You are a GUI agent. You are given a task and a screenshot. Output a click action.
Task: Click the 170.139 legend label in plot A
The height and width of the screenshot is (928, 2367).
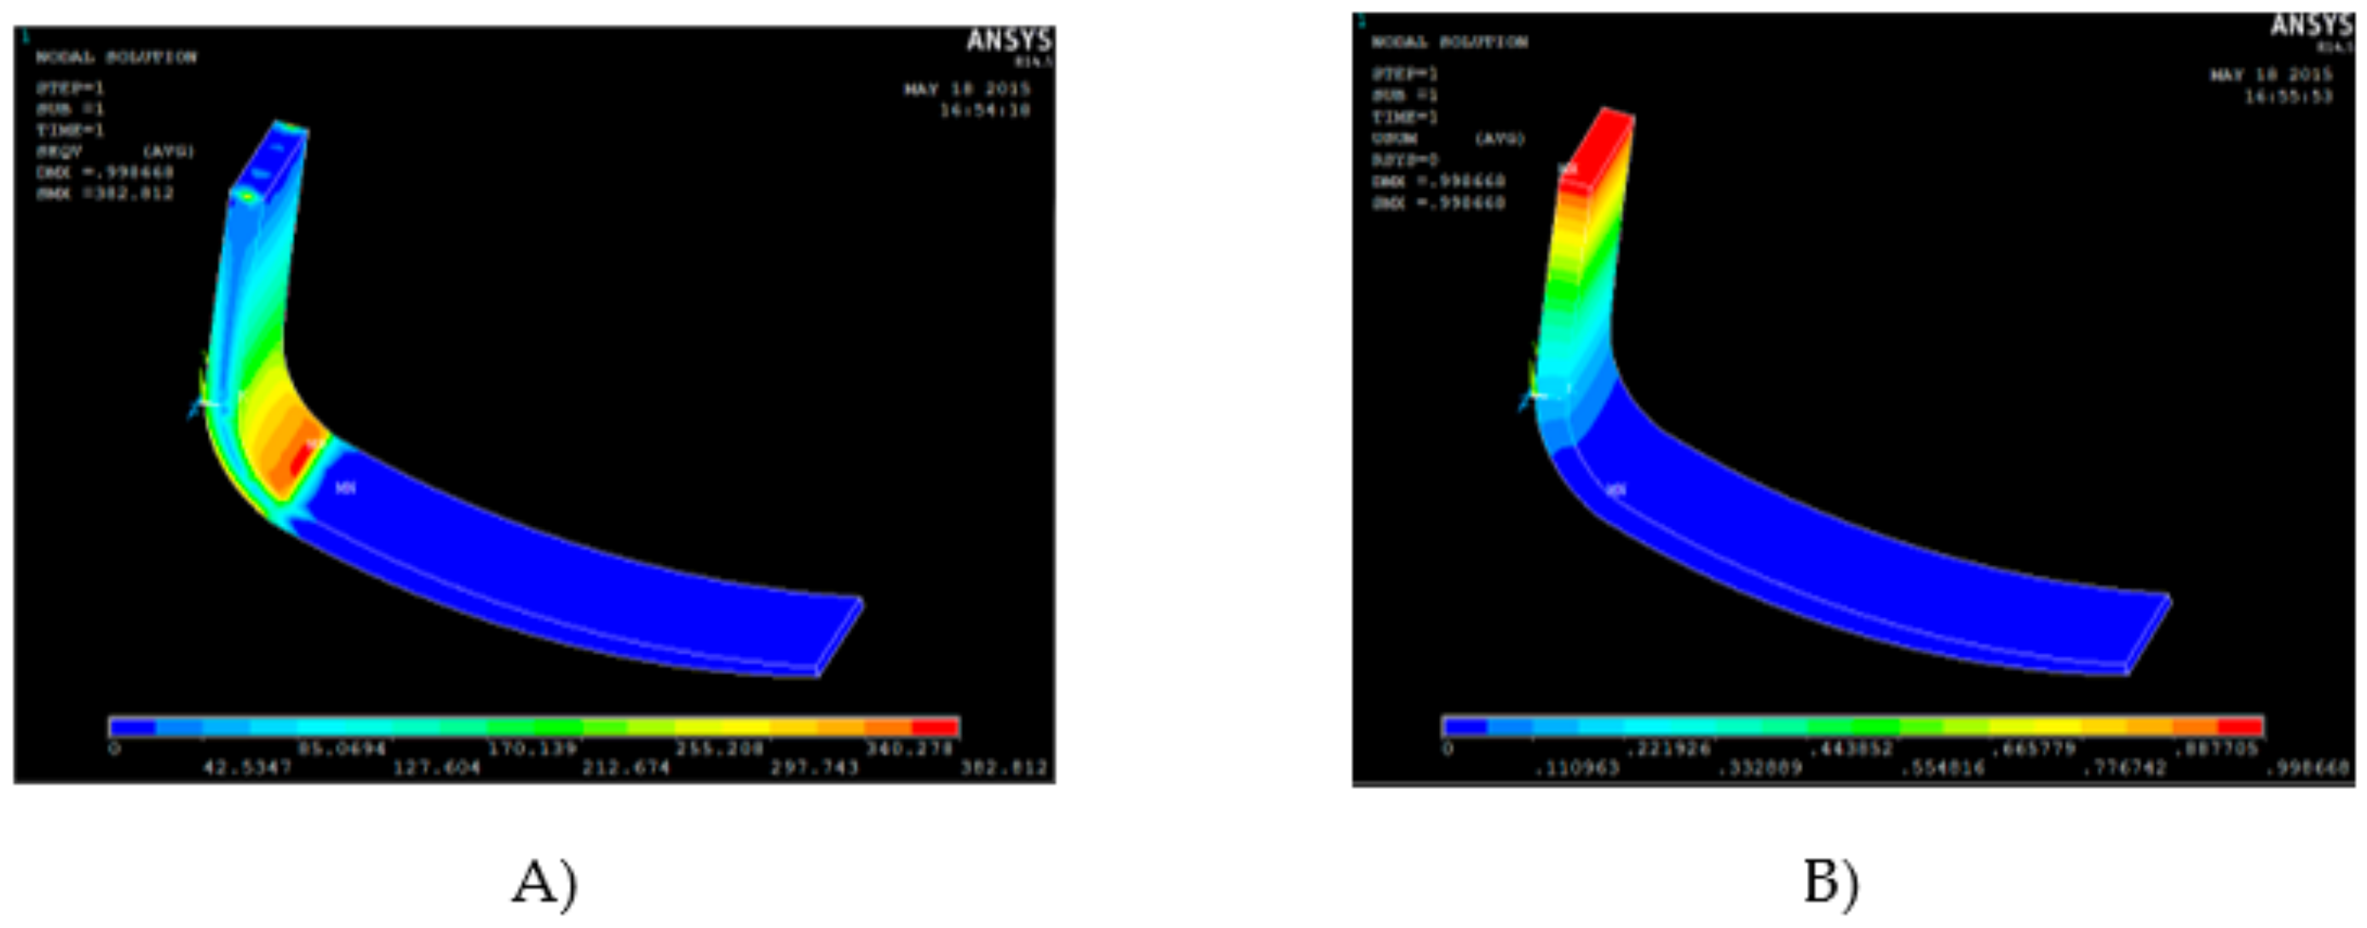pyautogui.click(x=532, y=749)
